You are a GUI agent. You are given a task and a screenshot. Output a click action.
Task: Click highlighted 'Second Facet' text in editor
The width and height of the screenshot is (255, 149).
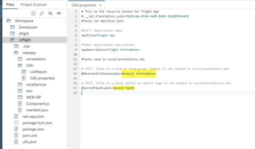(x=124, y=88)
